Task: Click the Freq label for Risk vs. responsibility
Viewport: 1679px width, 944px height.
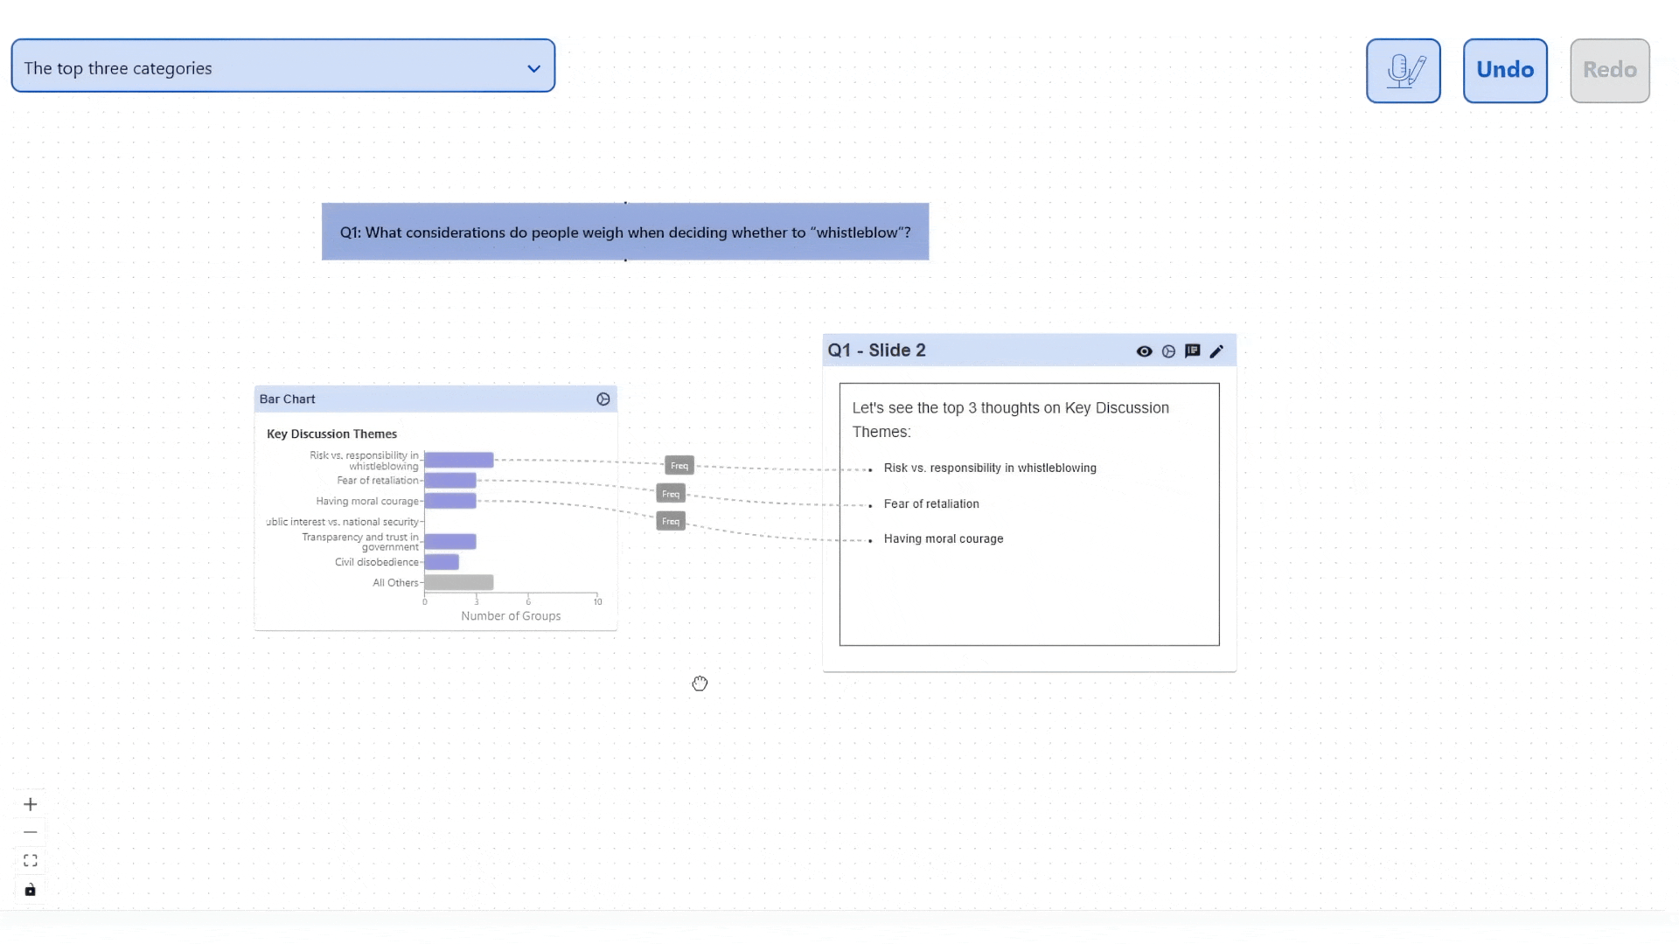Action: point(679,466)
